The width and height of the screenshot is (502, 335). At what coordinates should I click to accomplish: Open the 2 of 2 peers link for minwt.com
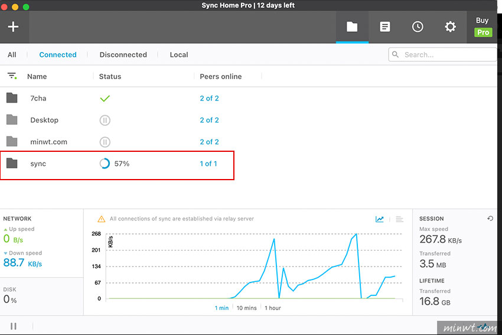[x=210, y=142]
